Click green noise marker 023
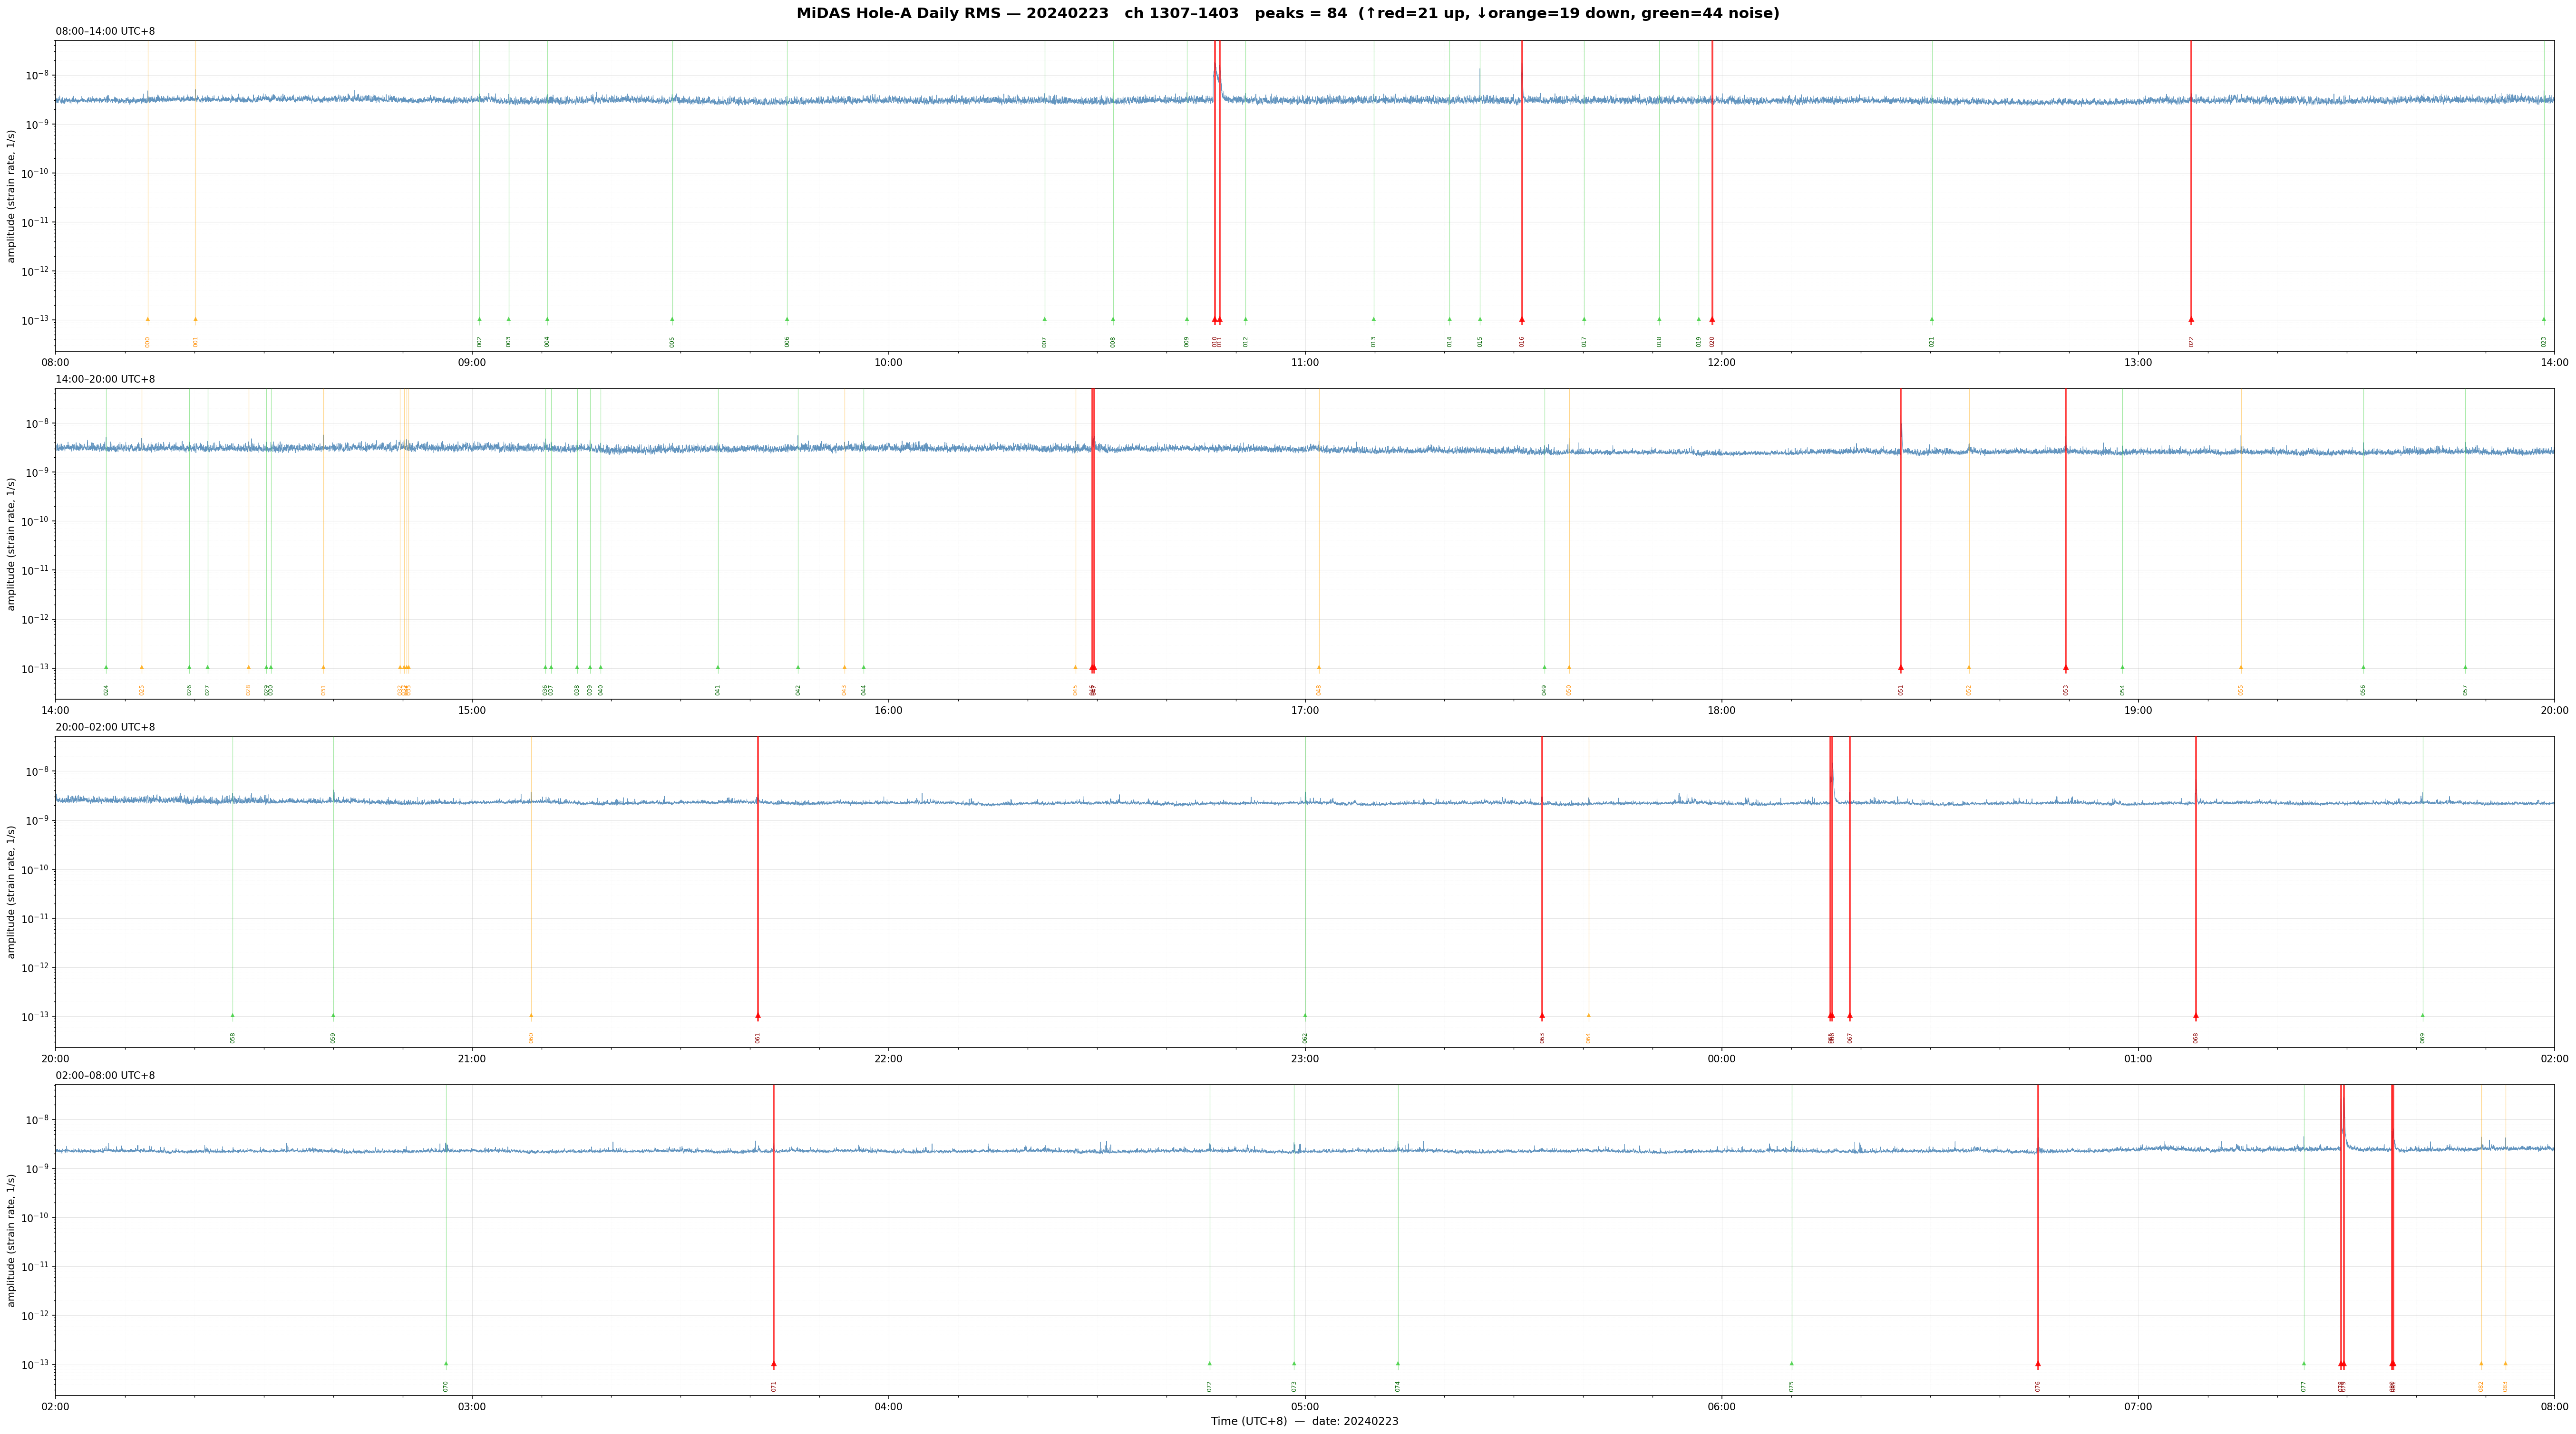The image size is (2576, 1434). pyautogui.click(x=2544, y=320)
